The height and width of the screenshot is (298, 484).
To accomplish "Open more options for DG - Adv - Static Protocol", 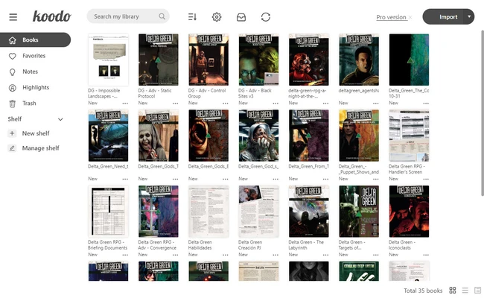I will 175,103.
